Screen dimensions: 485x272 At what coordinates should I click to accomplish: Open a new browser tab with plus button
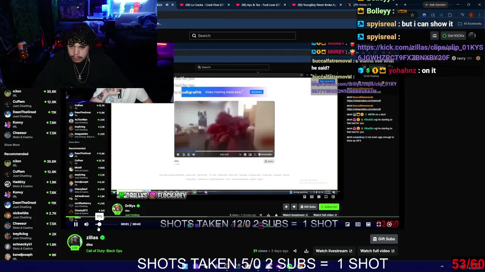click(405, 5)
